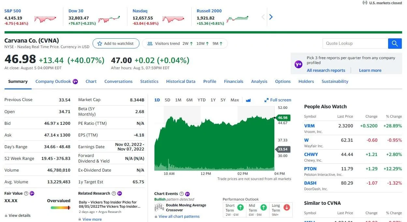Screen dimensions: 407x222
Task: Click the Nasdaq sparkline chart
Action: (173, 19)
